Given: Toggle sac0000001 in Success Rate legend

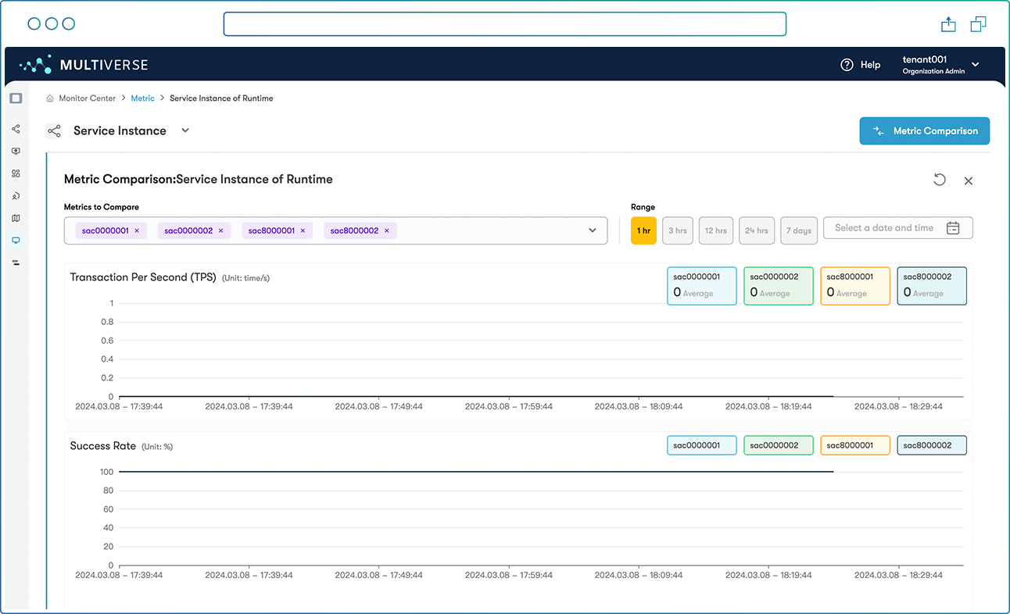Looking at the screenshot, I should [x=702, y=445].
